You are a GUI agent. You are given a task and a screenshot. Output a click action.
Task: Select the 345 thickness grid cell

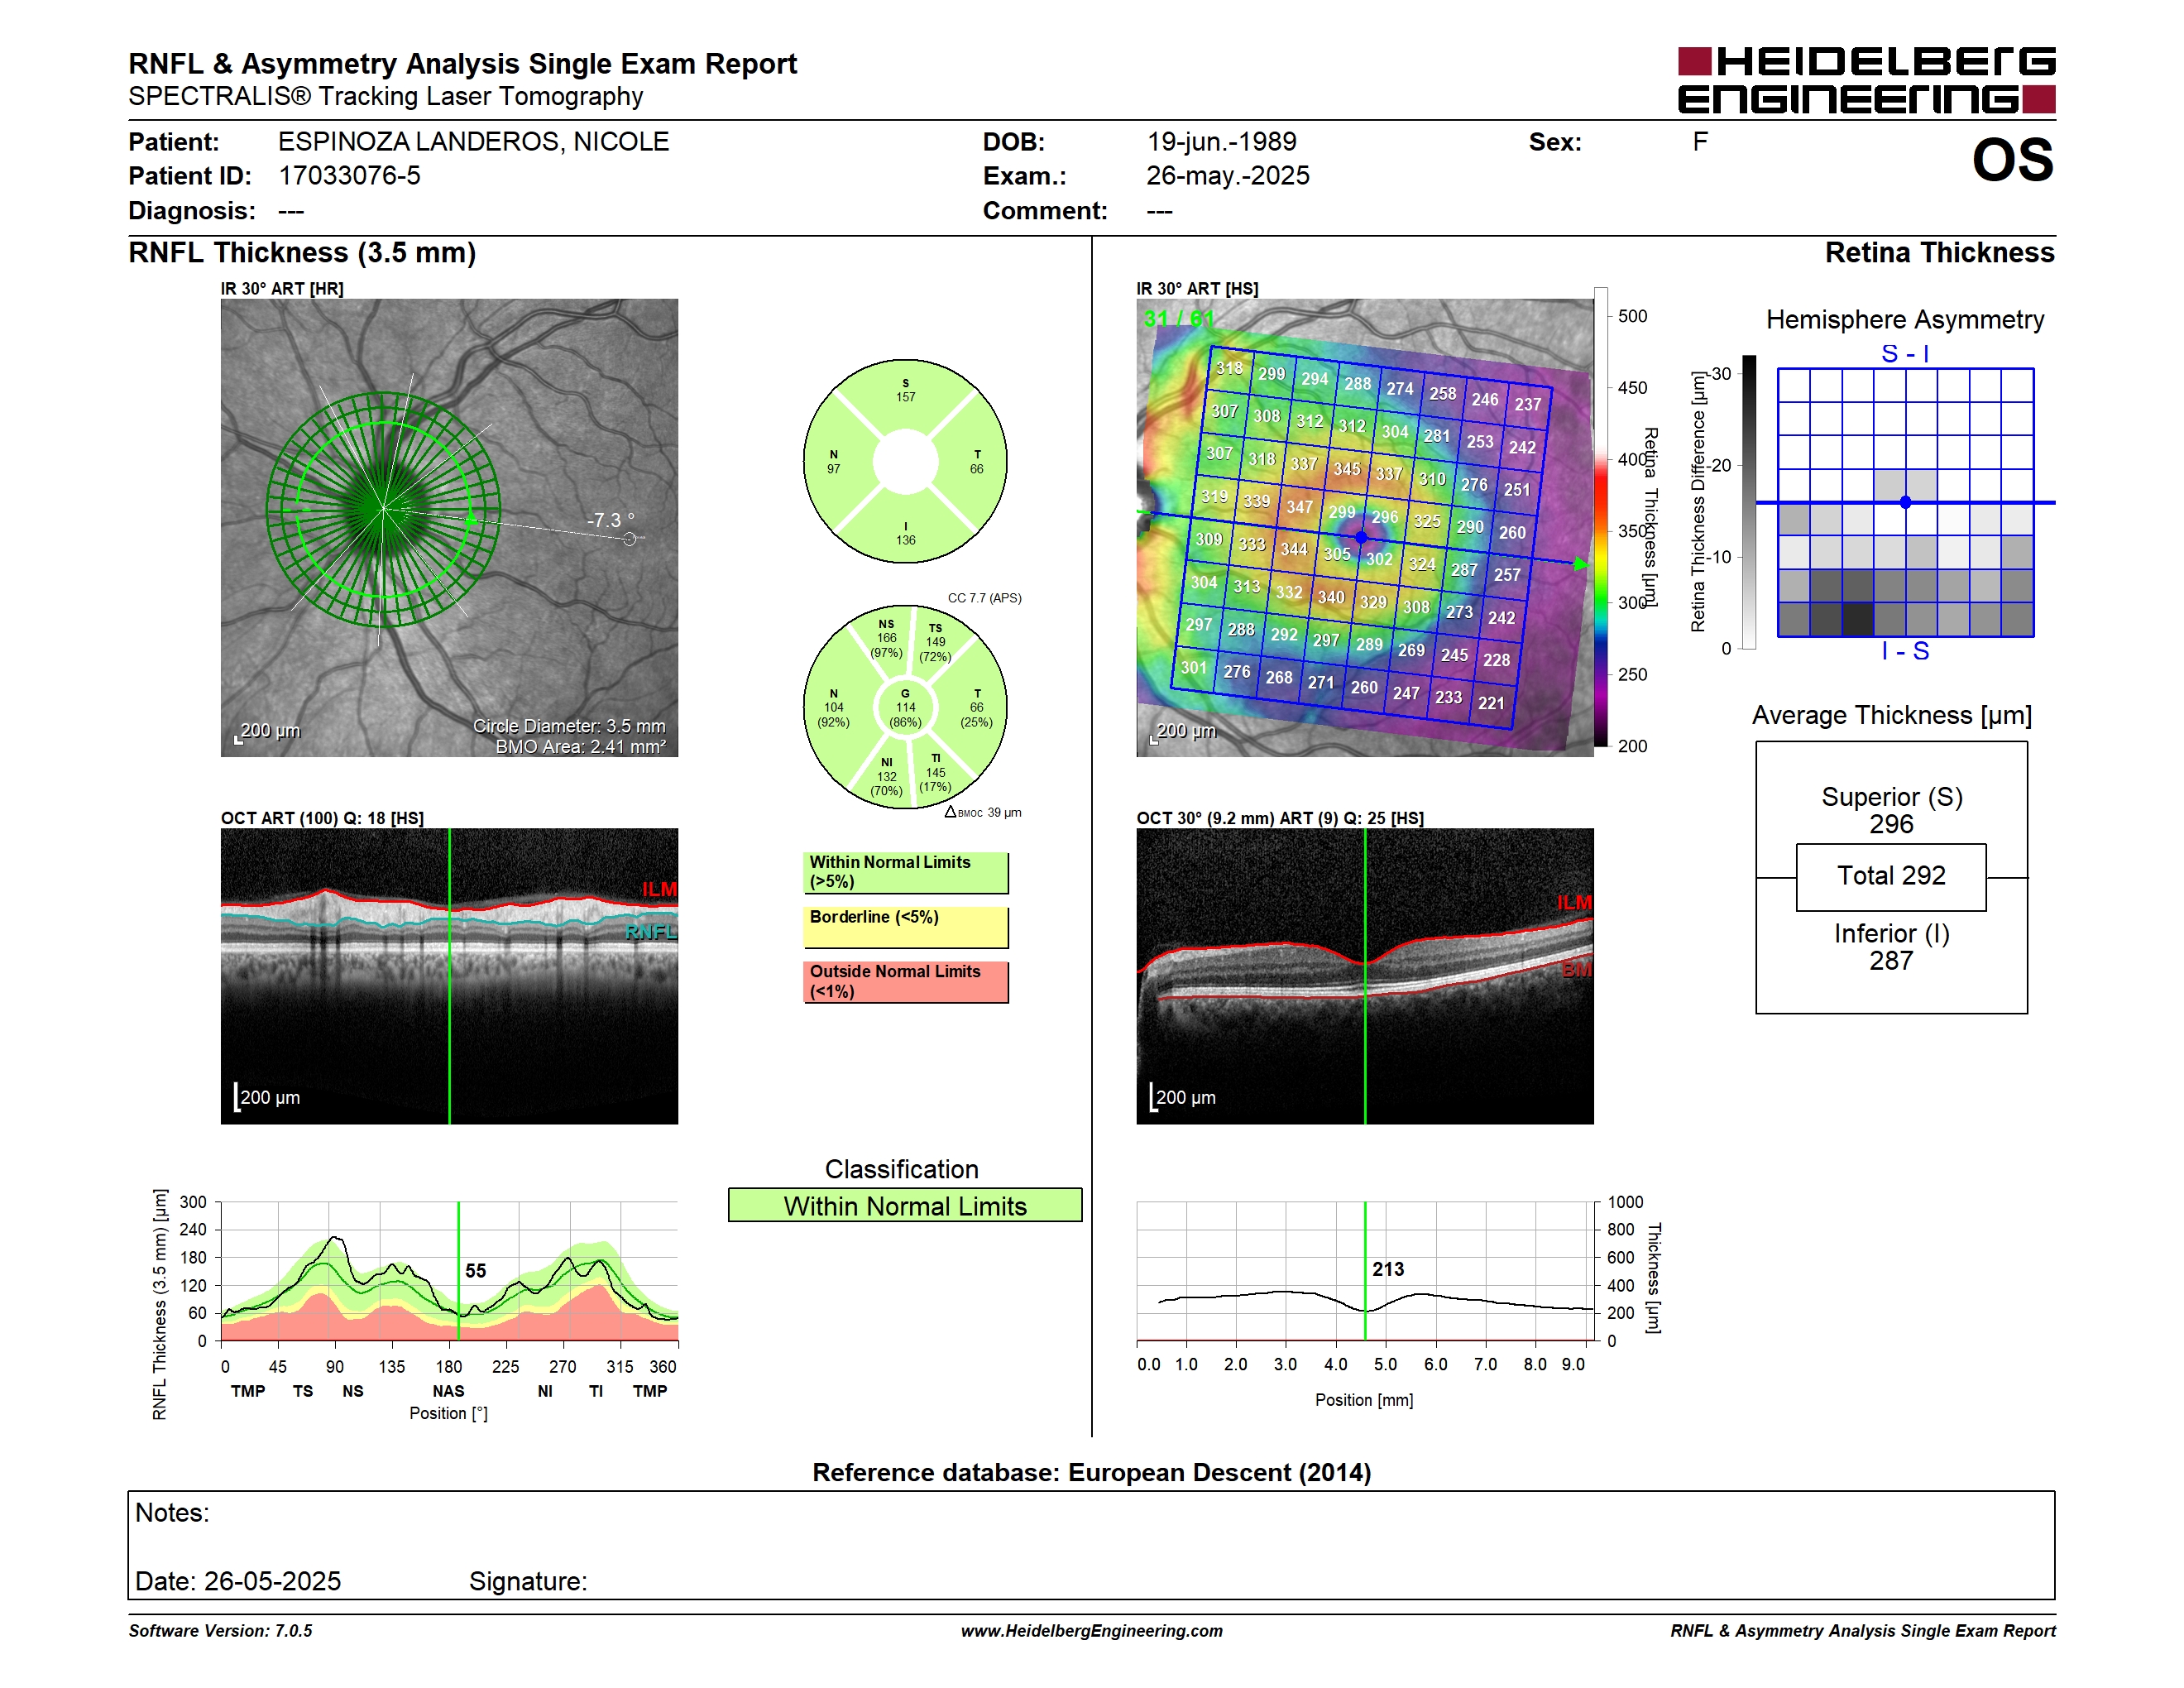point(1346,469)
